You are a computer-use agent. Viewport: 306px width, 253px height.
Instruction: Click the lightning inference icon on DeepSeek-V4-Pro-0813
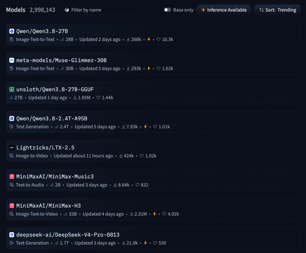point(145,243)
